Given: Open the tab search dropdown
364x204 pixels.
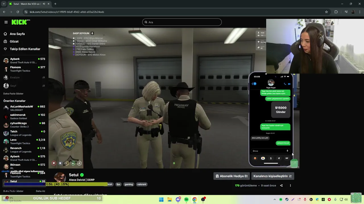Looking at the screenshot, I should [x=4, y=4].
